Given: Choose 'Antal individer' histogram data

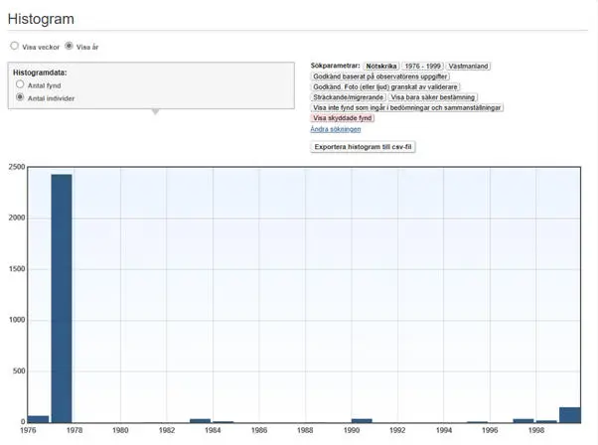Looking at the screenshot, I should click(x=20, y=98).
